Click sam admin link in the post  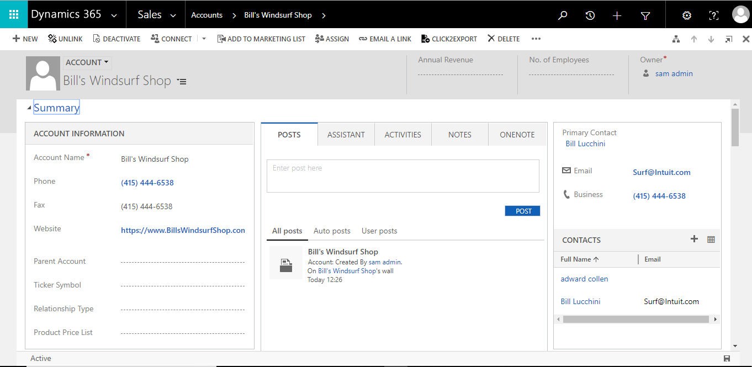385,262
